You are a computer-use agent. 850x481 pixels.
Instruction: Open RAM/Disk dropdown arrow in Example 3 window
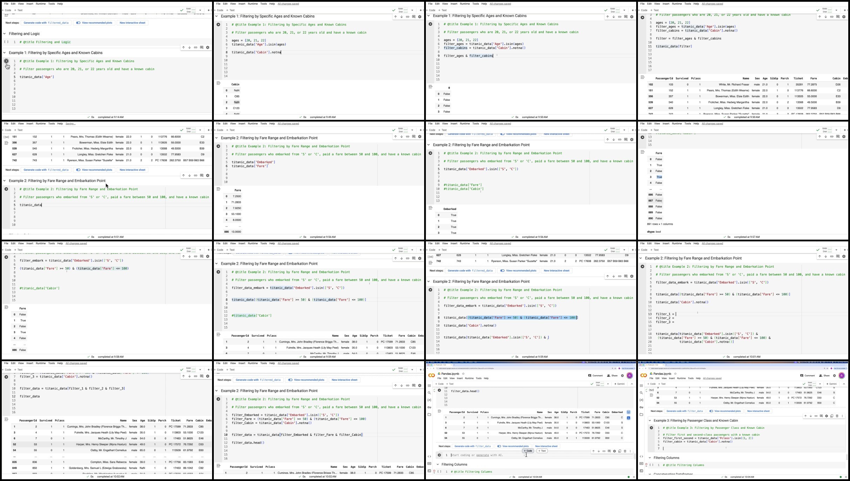pos(820,384)
